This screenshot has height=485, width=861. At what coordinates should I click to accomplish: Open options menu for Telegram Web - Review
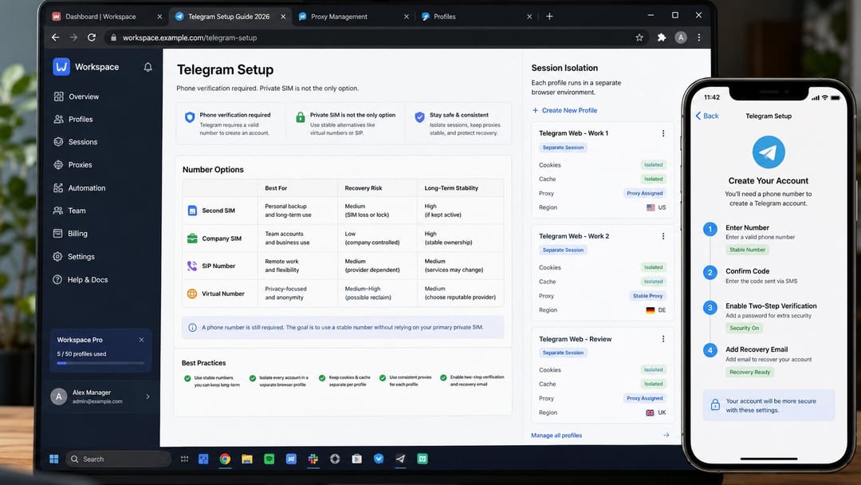pyautogui.click(x=663, y=339)
